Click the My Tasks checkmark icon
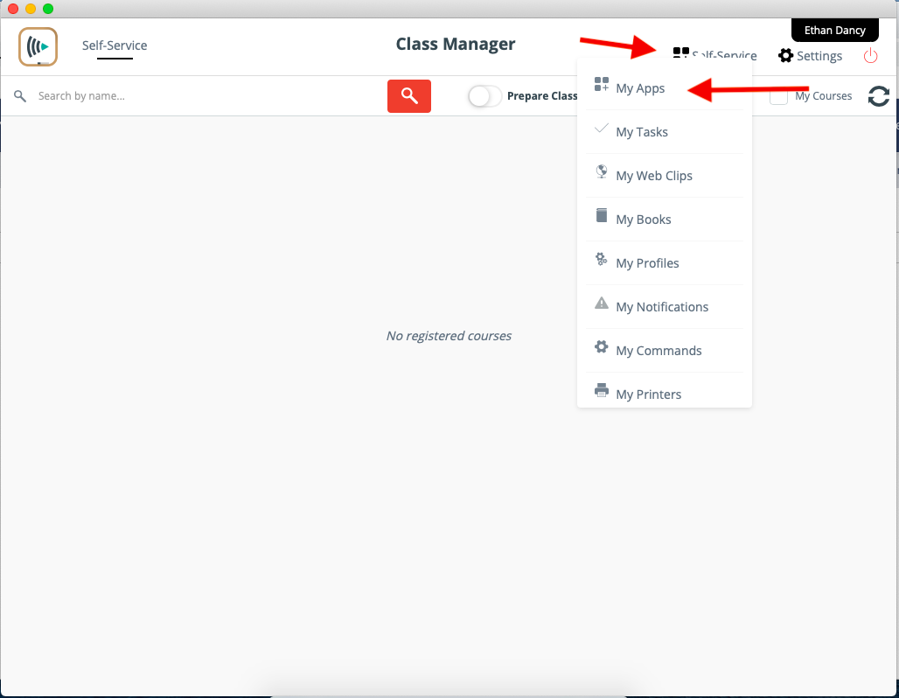899x698 pixels. 602,128
